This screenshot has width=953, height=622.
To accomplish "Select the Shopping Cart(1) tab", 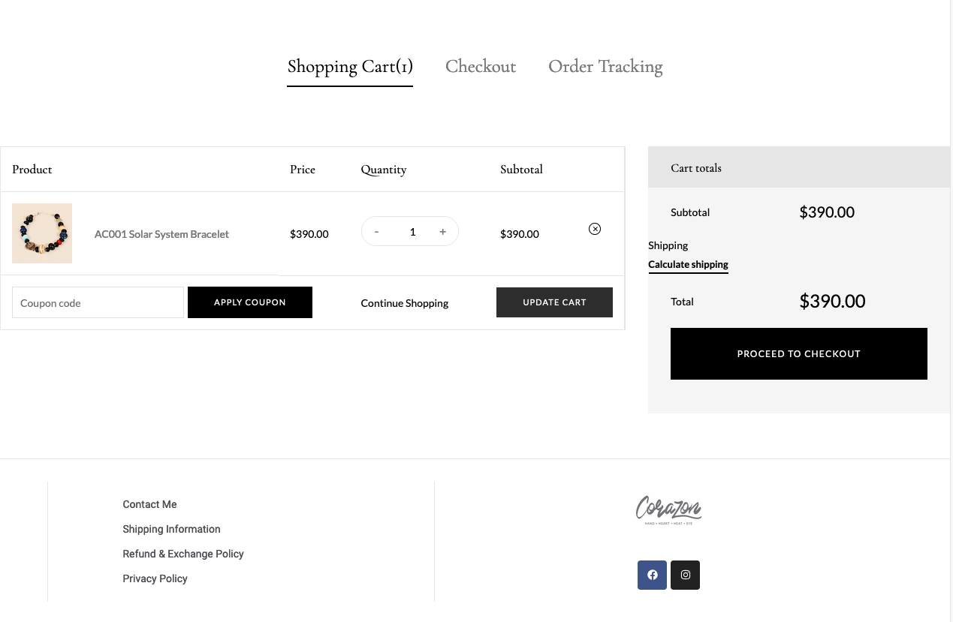I will (350, 67).
